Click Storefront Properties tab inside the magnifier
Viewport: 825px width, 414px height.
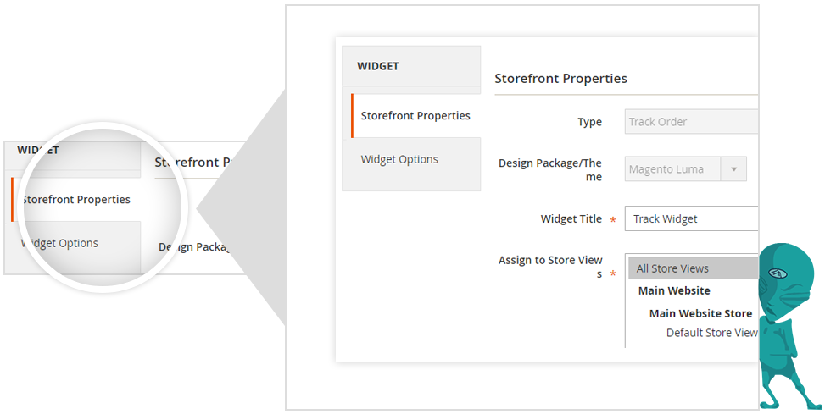coord(76,200)
